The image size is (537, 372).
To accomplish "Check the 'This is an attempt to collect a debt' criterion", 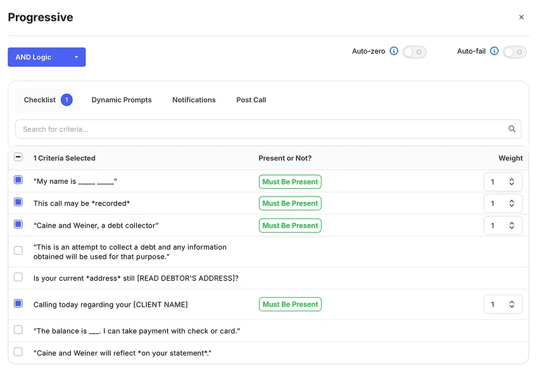I will click(x=18, y=250).
